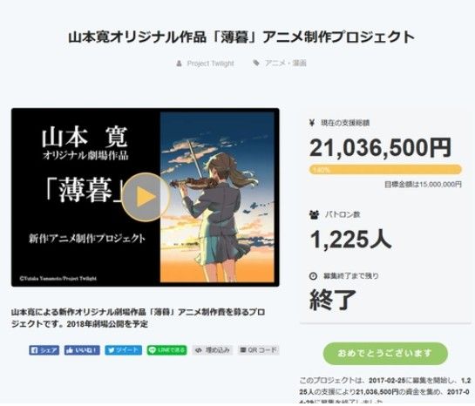Open the 埋め込み embed code option
475x406 pixels.
(213, 350)
